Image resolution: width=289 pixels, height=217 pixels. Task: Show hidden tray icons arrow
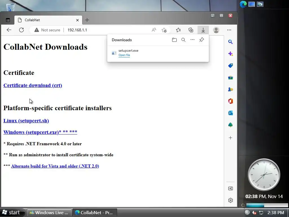(x=247, y=212)
